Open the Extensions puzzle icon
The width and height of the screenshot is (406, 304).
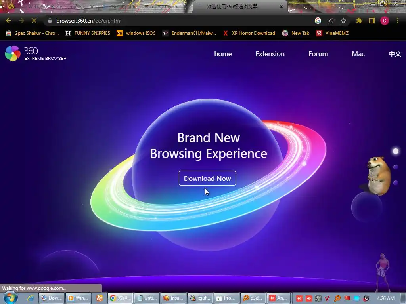tap(359, 21)
